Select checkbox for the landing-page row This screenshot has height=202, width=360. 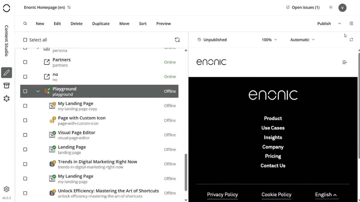click(25, 150)
